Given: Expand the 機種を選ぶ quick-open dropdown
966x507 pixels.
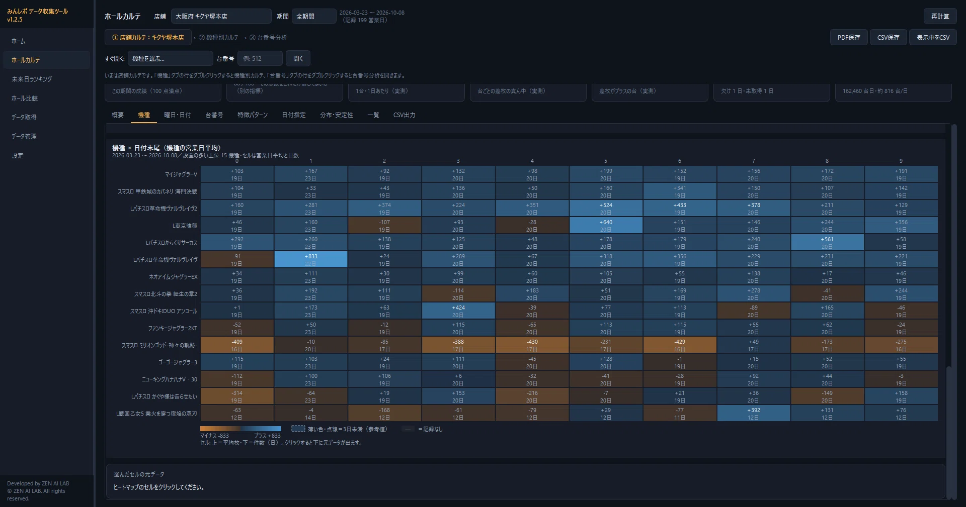Looking at the screenshot, I should (x=170, y=58).
